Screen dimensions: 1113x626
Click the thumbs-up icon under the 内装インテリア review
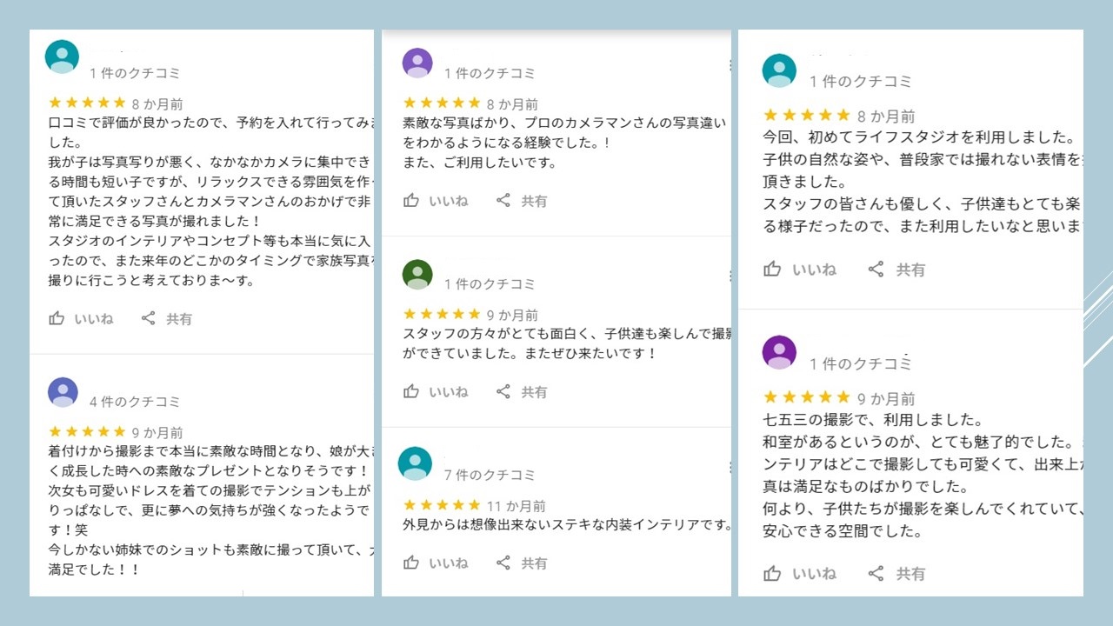click(411, 563)
